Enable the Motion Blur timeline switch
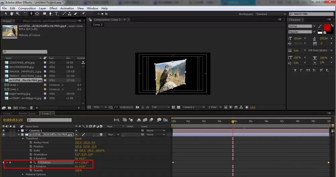The height and width of the screenshot is (177, 336). coord(151,120)
